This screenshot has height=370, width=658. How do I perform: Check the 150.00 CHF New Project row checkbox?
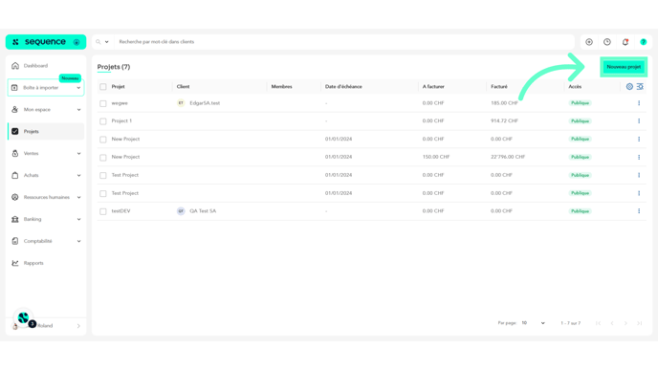[103, 158]
